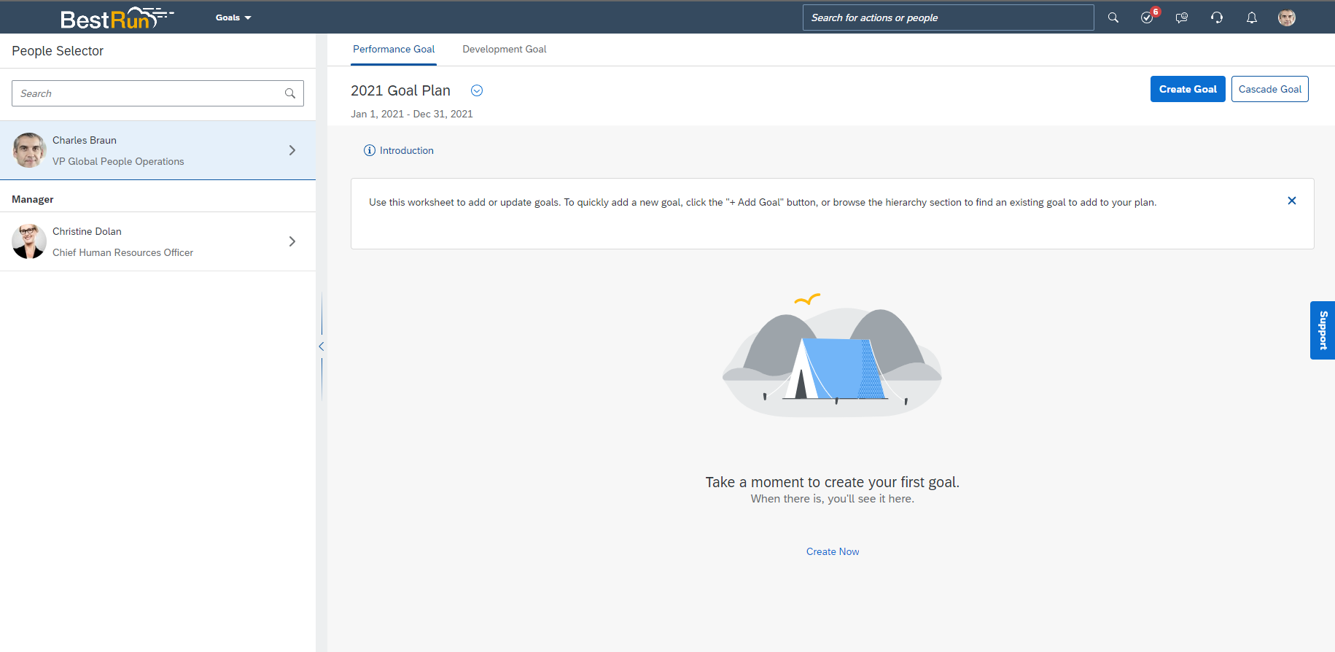Expand Charles Braun chevron arrow
1335x652 pixels.
292,150
